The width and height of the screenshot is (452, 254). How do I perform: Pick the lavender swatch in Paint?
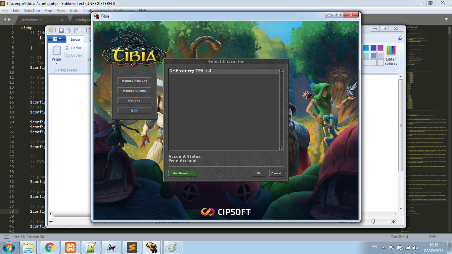[380, 55]
